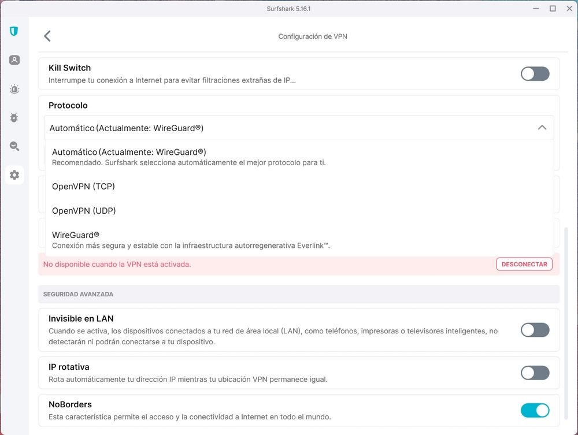Click the IP rotativa heading text

click(69, 367)
